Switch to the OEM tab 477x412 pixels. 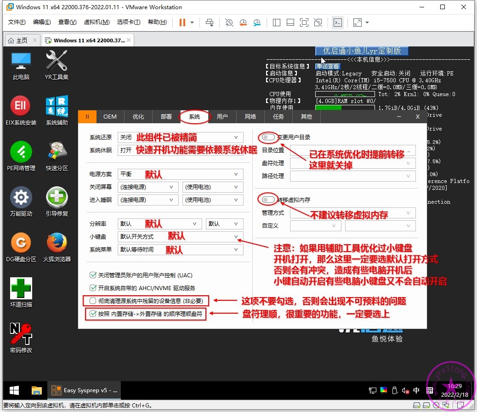point(110,117)
